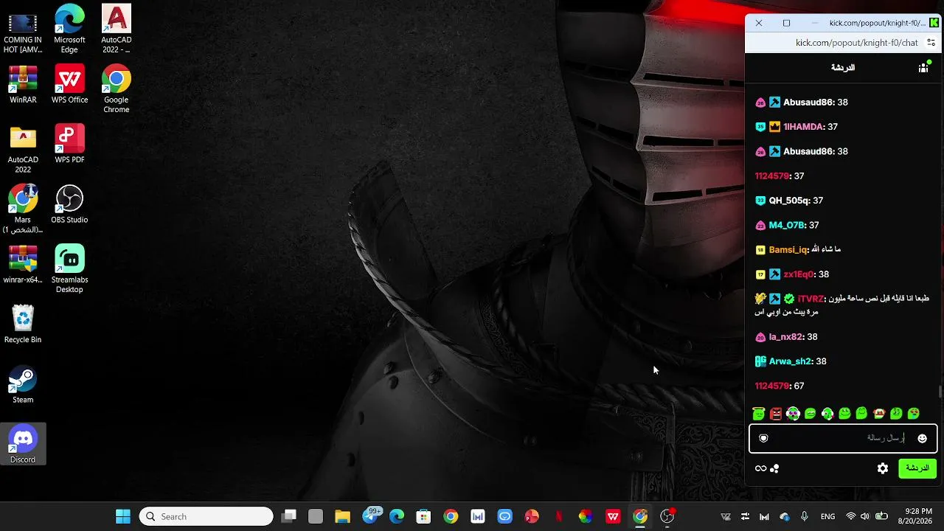Open Wi-Fi settings from the system tray
The width and height of the screenshot is (944, 531).
click(x=851, y=516)
